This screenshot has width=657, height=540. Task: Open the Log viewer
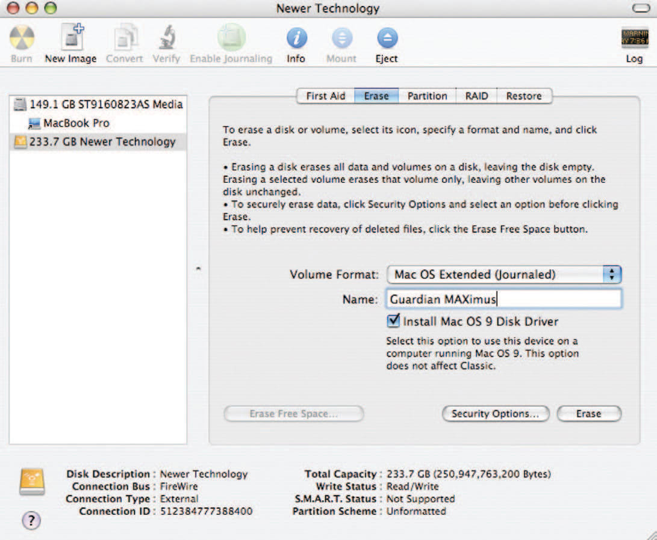[634, 40]
